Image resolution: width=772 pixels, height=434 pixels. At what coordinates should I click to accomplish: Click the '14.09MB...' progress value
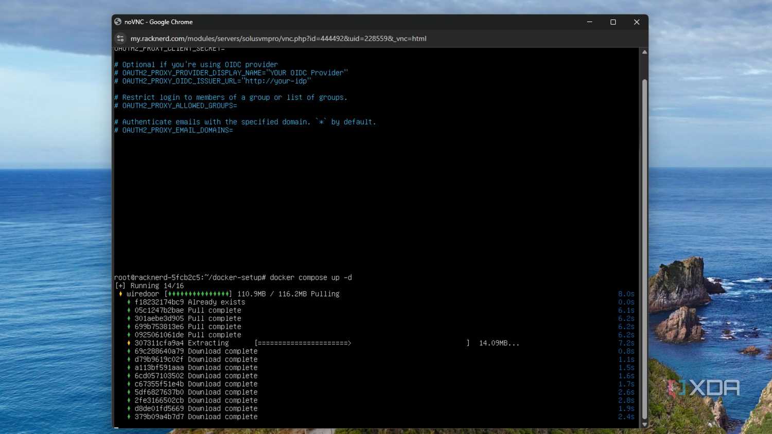(x=499, y=343)
